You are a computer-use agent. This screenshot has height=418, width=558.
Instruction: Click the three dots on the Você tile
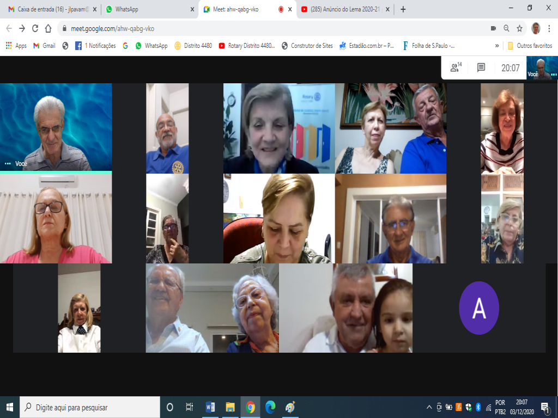pos(8,163)
